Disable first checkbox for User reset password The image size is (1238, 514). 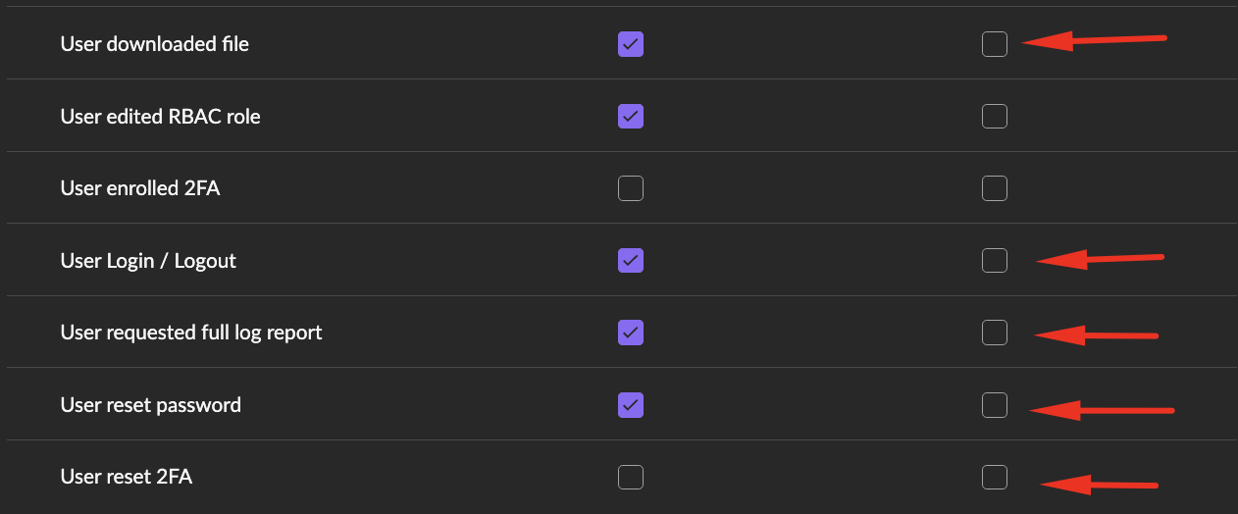click(631, 405)
